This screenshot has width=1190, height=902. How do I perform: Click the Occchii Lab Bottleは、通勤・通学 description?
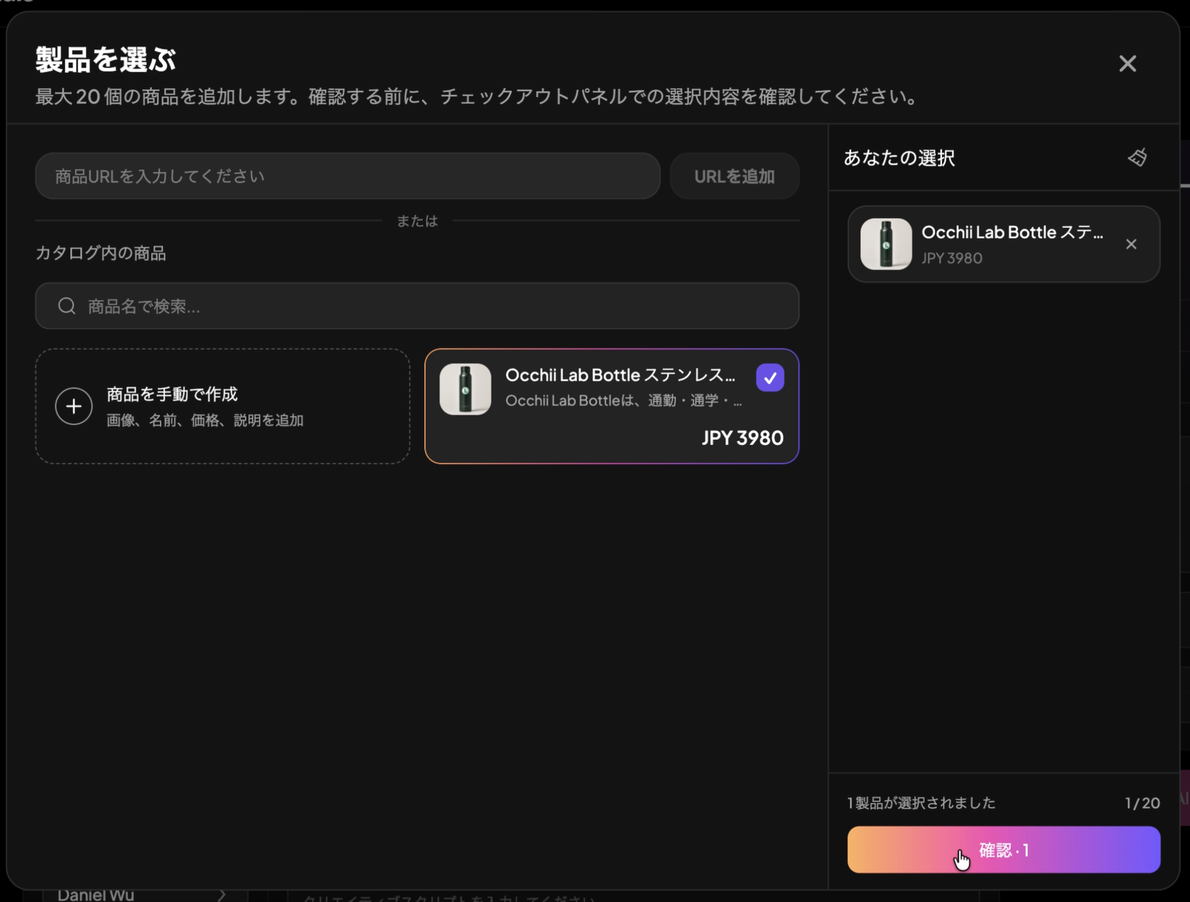[x=624, y=401]
